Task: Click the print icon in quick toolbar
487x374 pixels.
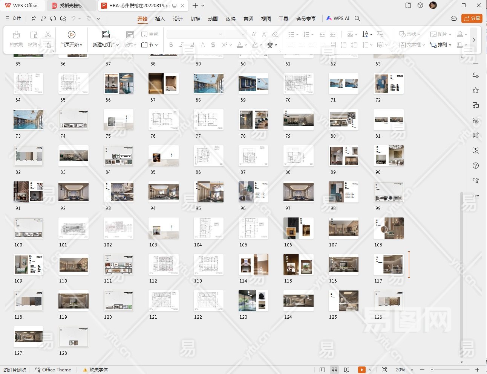Action: 53,18
